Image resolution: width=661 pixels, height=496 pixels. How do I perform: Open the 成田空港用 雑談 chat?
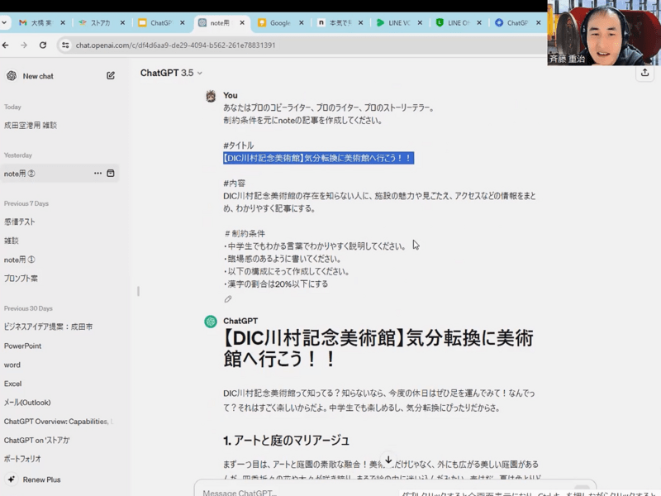31,126
